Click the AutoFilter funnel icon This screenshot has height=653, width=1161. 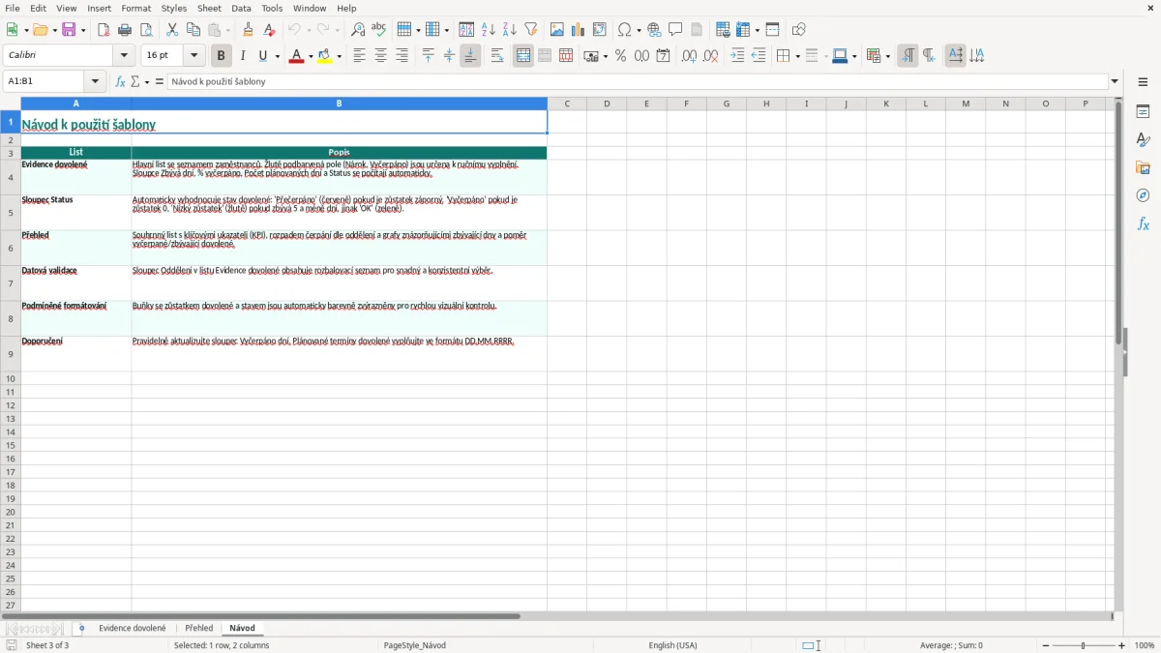531,30
